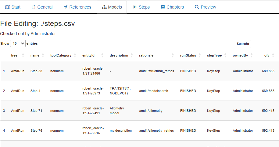The height and width of the screenshot is (147, 279).
Task: Sort by the ofv column header
Action: pos(267,55)
